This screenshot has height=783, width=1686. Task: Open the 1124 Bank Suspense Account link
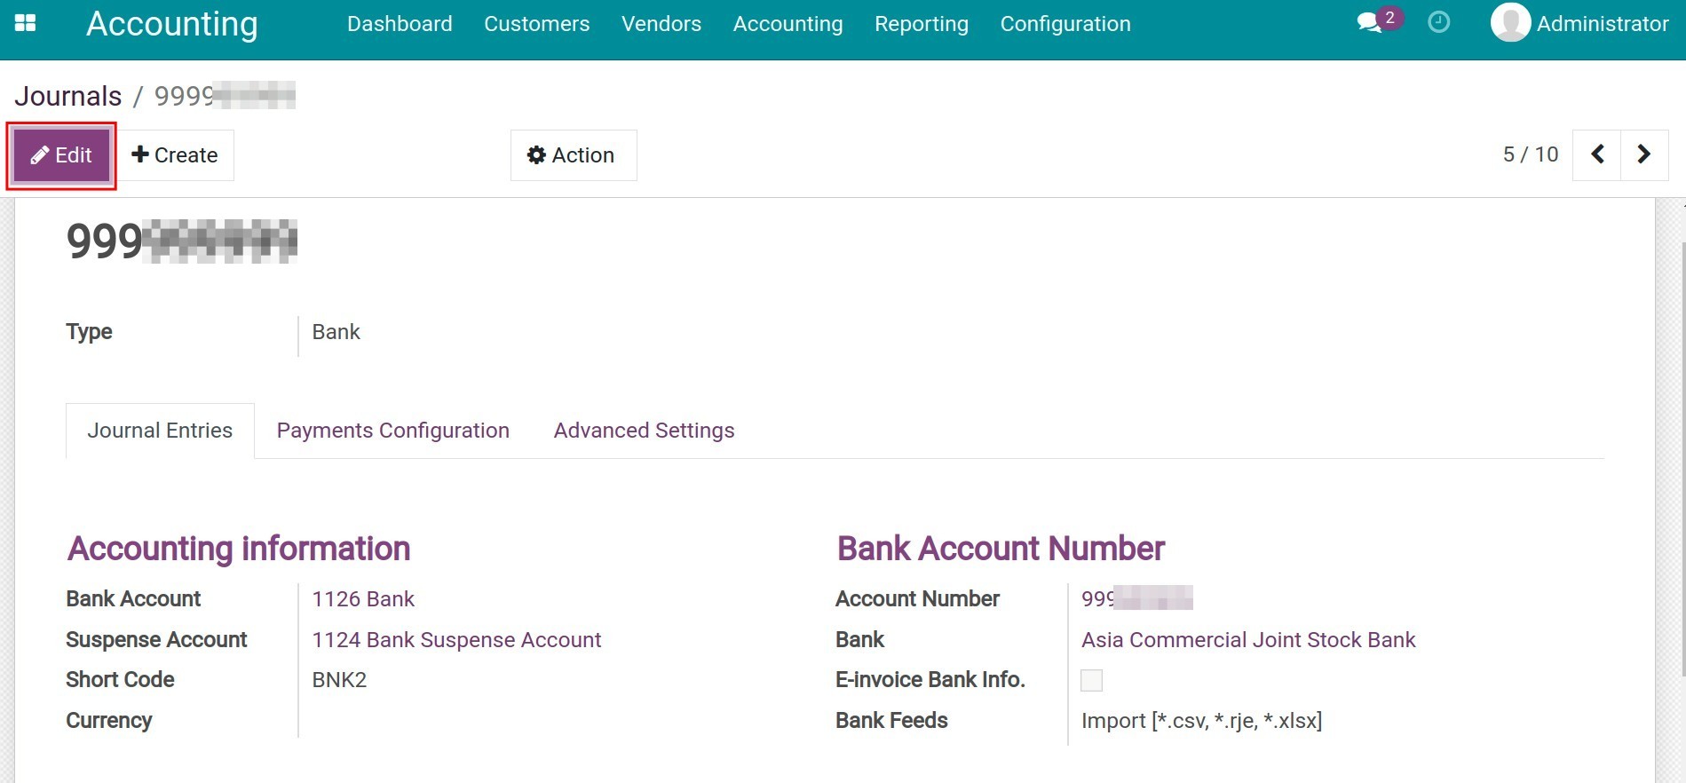pos(456,640)
